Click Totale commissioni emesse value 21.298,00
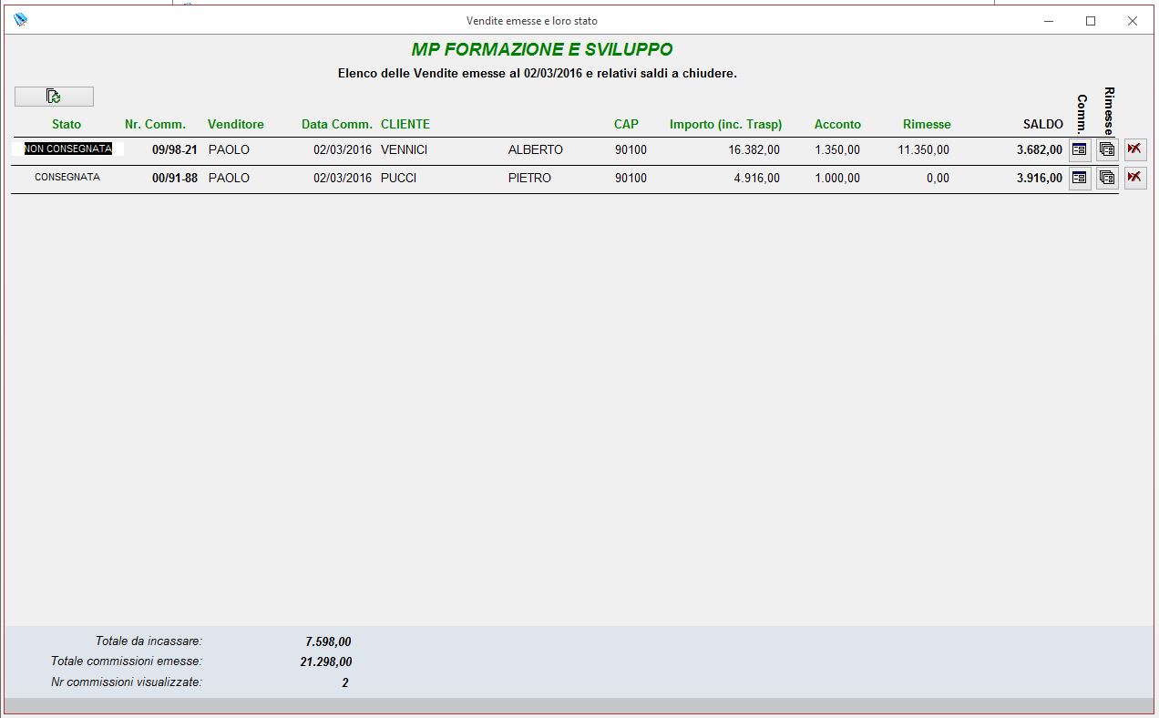1159x718 pixels. pos(326,662)
